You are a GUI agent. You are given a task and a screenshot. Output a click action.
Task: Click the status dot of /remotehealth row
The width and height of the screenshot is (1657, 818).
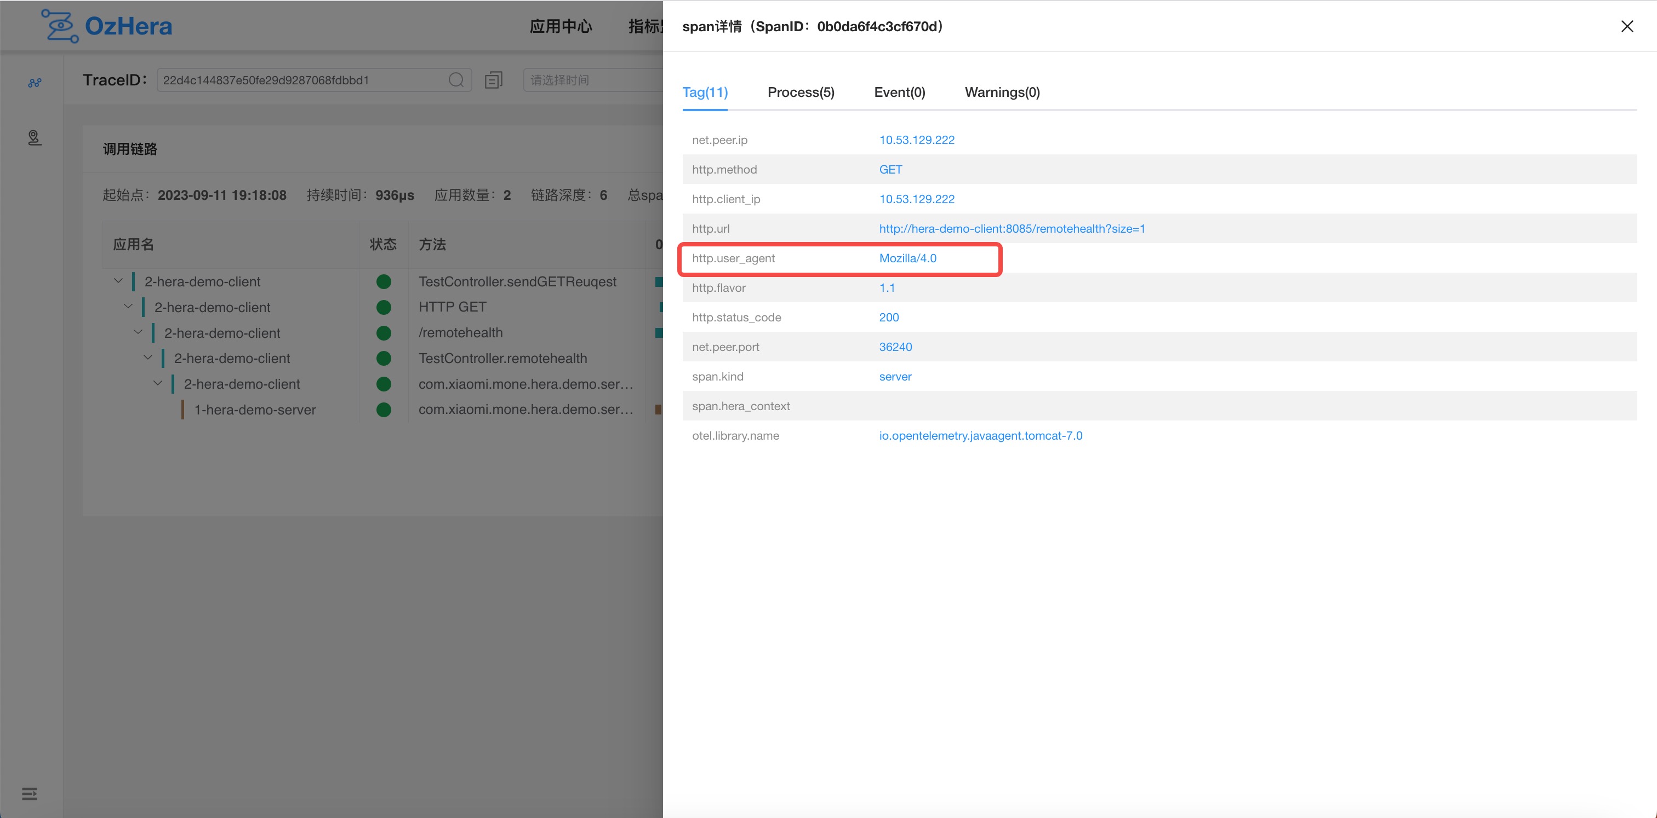384,333
